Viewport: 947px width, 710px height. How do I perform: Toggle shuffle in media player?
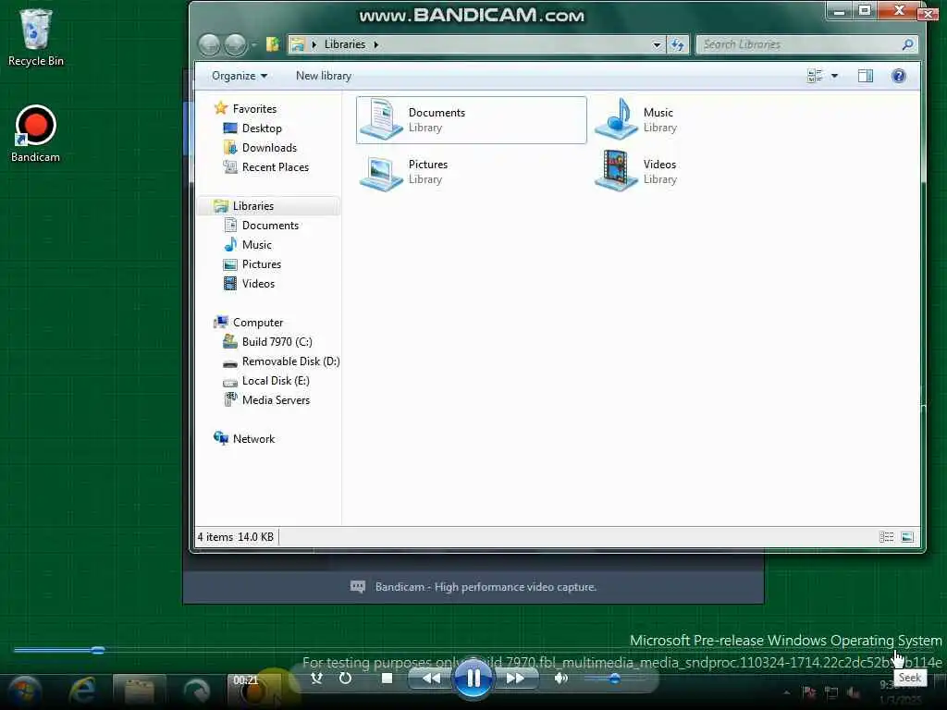[316, 678]
